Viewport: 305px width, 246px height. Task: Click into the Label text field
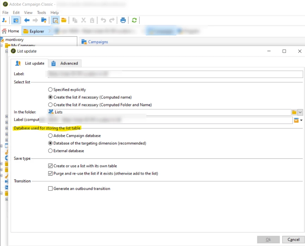click(175, 74)
